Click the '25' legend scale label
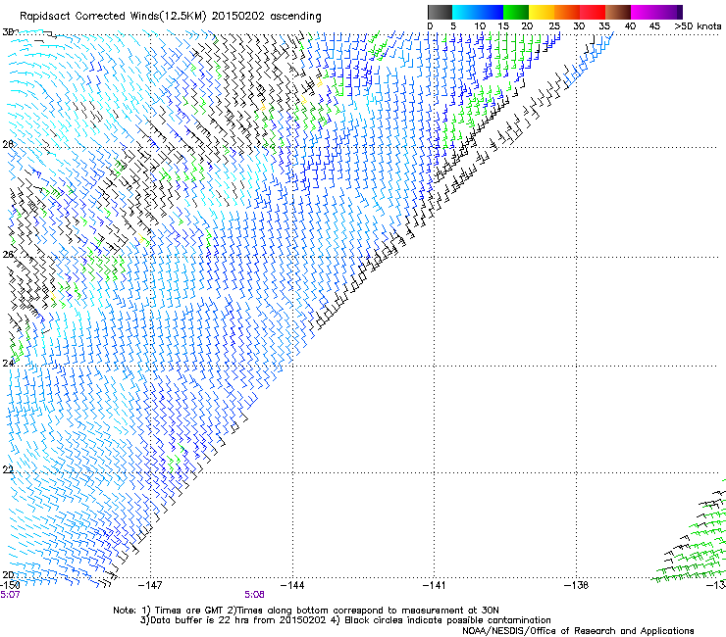Image resolution: width=726 pixels, height=637 pixels. point(554,26)
